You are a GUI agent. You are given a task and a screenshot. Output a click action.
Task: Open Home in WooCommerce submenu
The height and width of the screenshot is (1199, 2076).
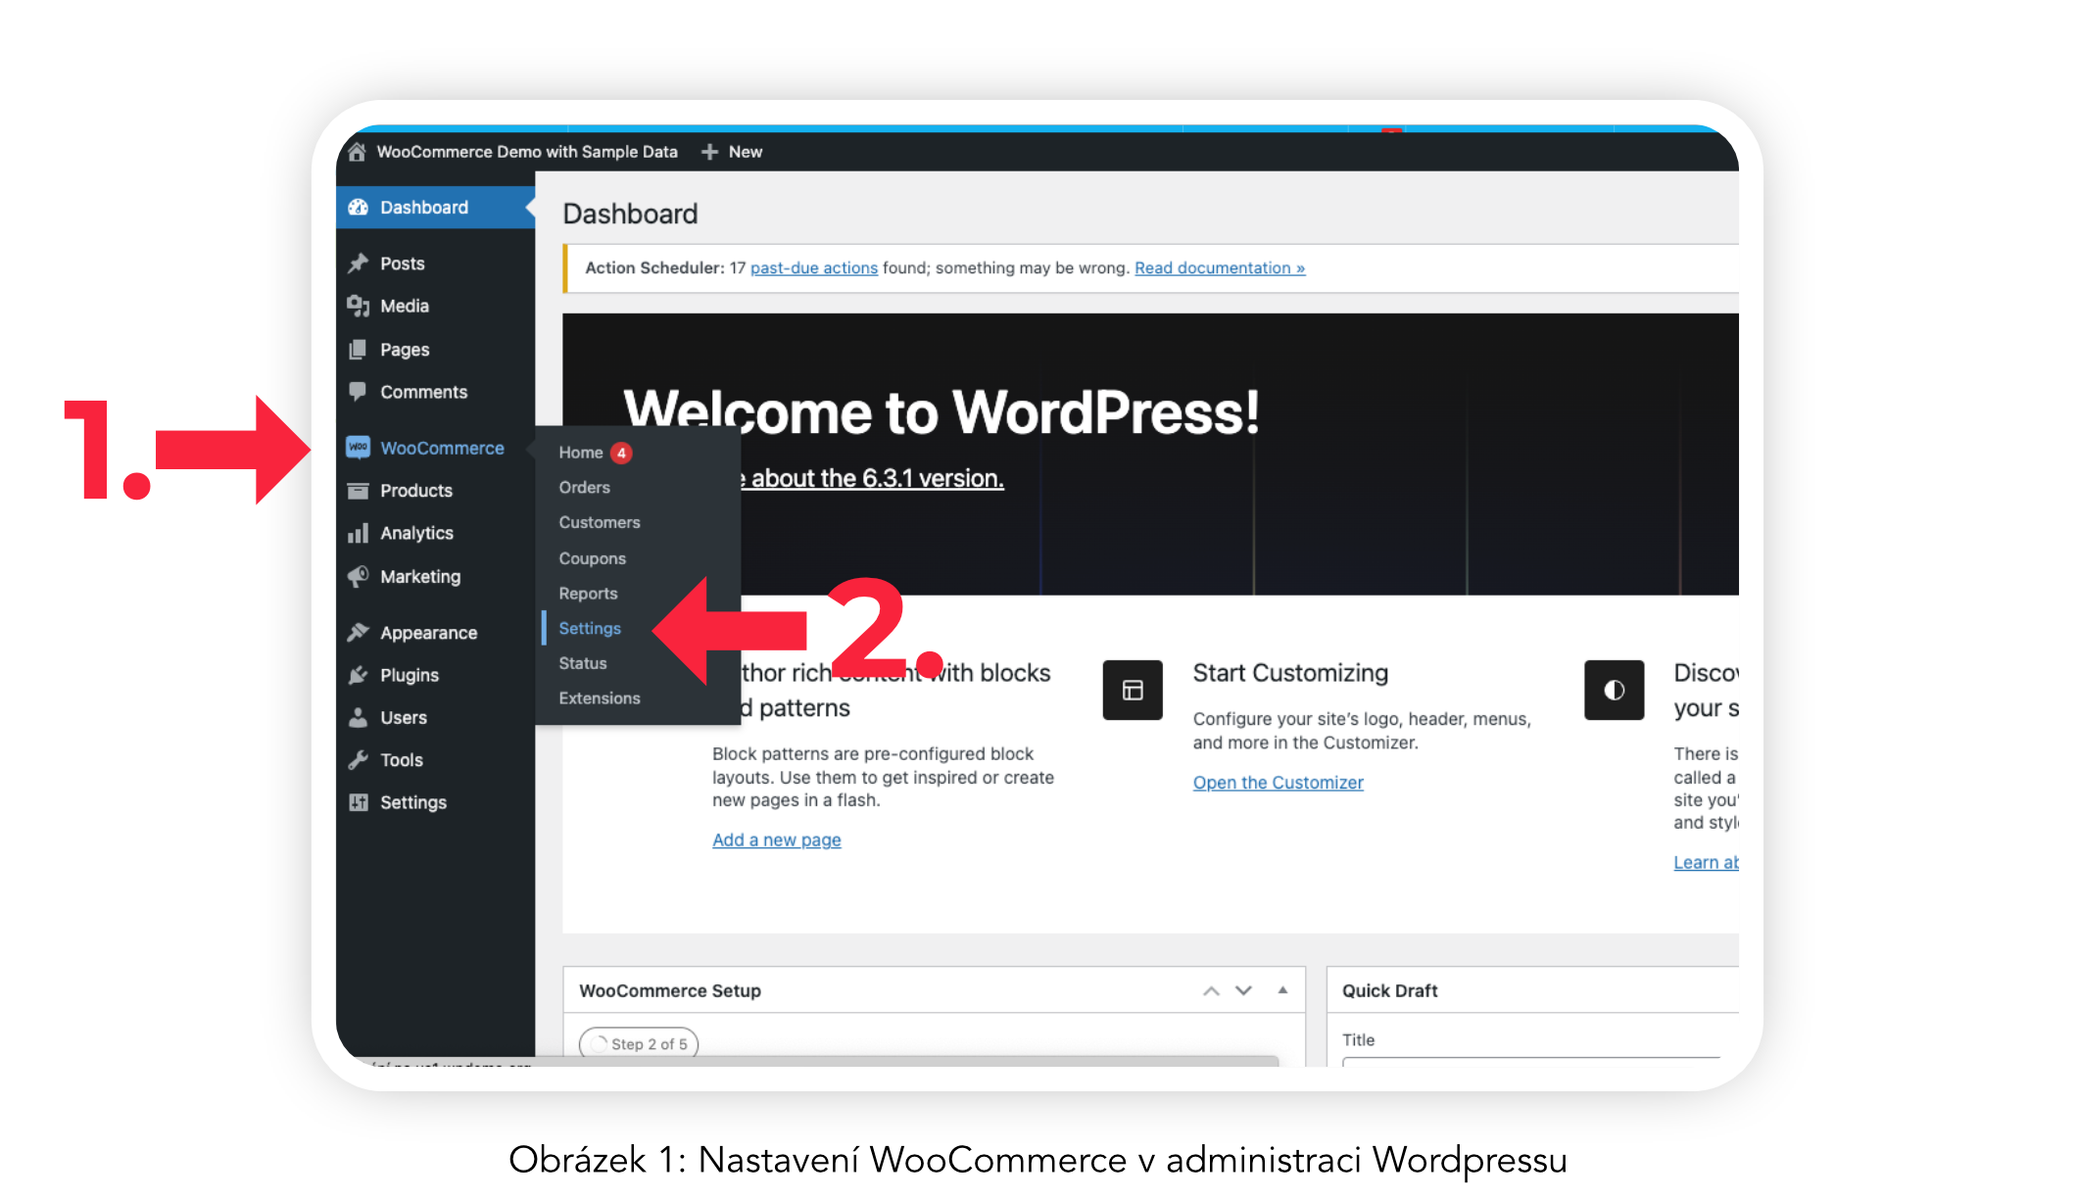tap(581, 453)
